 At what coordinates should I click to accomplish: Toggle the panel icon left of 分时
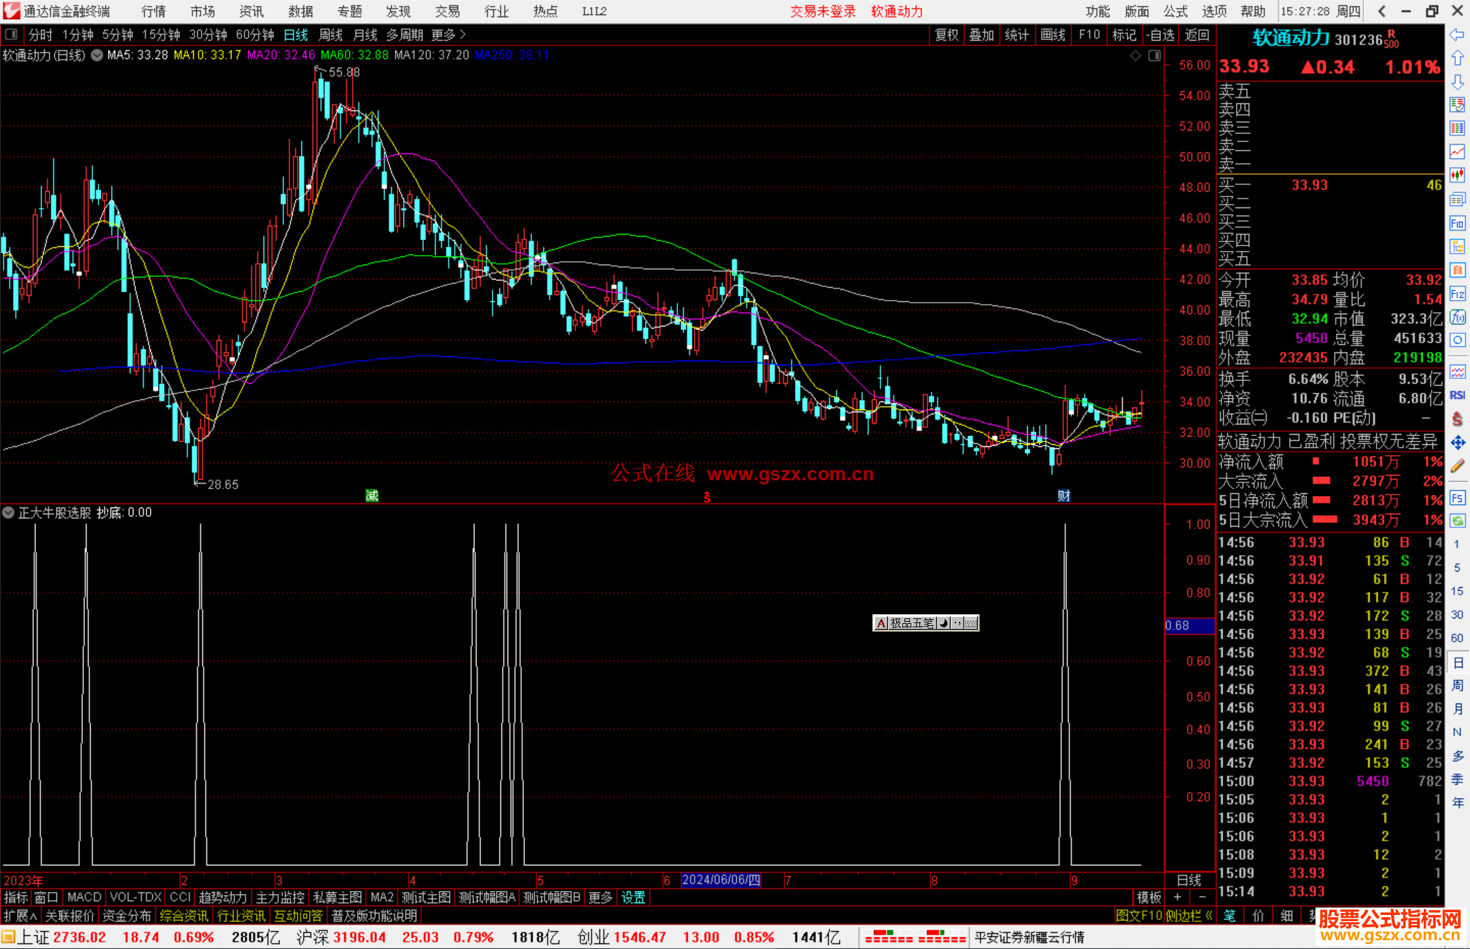point(12,35)
